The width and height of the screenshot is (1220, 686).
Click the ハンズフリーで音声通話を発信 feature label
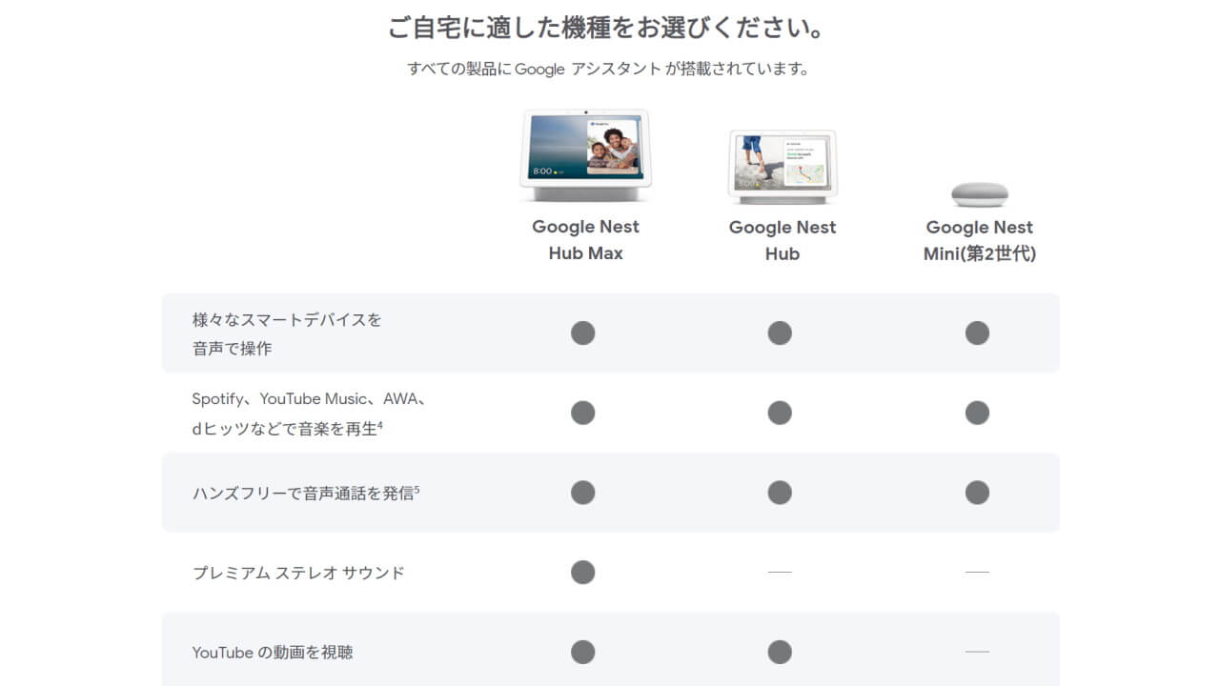(x=305, y=493)
